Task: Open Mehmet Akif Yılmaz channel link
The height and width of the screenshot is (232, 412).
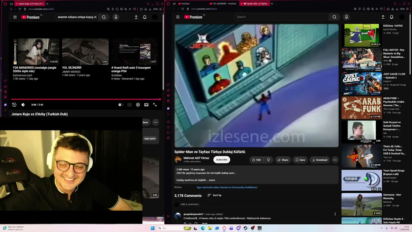Action: [x=196, y=158]
